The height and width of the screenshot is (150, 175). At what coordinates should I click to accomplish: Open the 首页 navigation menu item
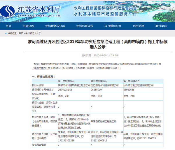click(8, 26)
